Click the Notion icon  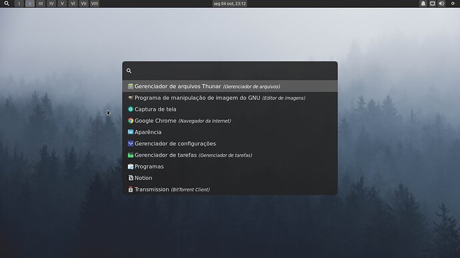coord(131,178)
